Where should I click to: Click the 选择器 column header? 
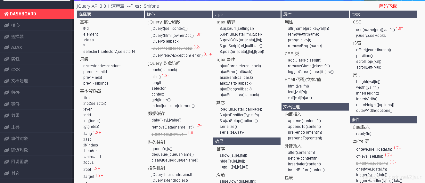point(110,14)
